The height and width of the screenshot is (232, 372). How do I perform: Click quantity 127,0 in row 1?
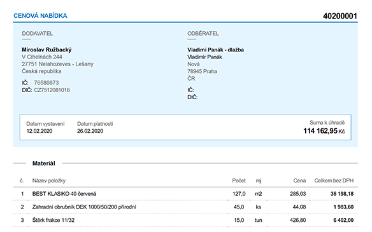pyautogui.click(x=239, y=194)
